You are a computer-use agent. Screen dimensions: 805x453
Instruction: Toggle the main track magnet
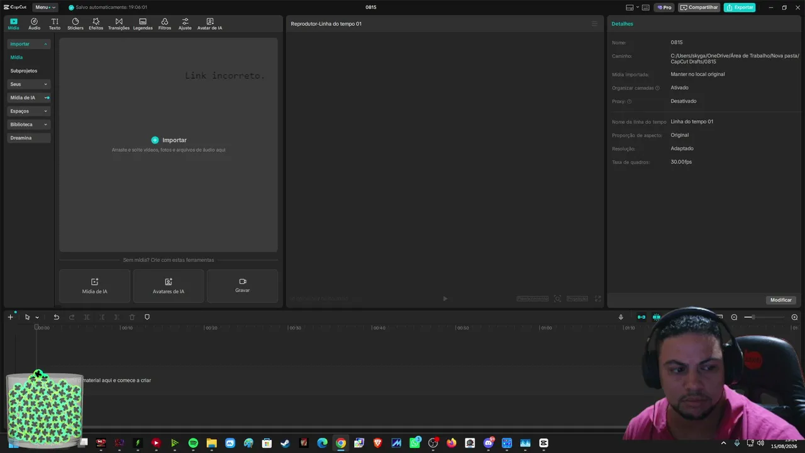(x=641, y=317)
